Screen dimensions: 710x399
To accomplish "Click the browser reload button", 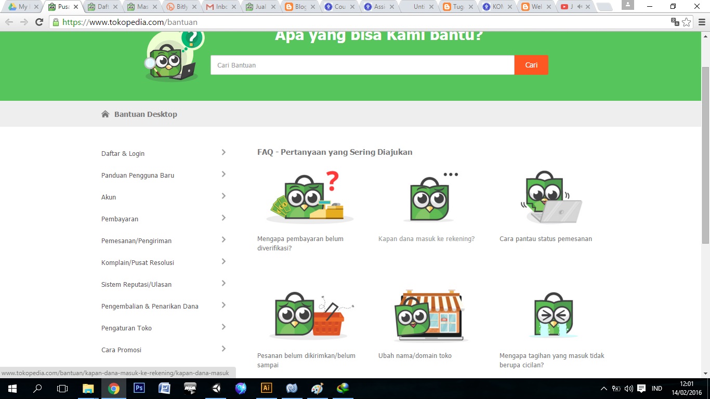I will [40, 22].
